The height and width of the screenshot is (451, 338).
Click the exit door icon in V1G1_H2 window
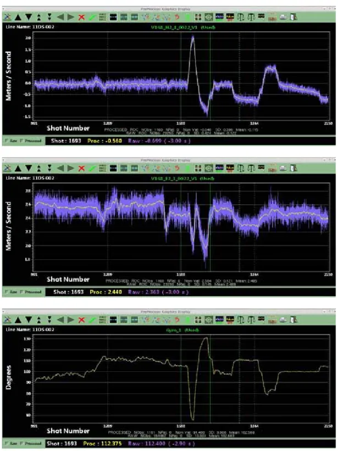pyautogui.click(x=293, y=17)
